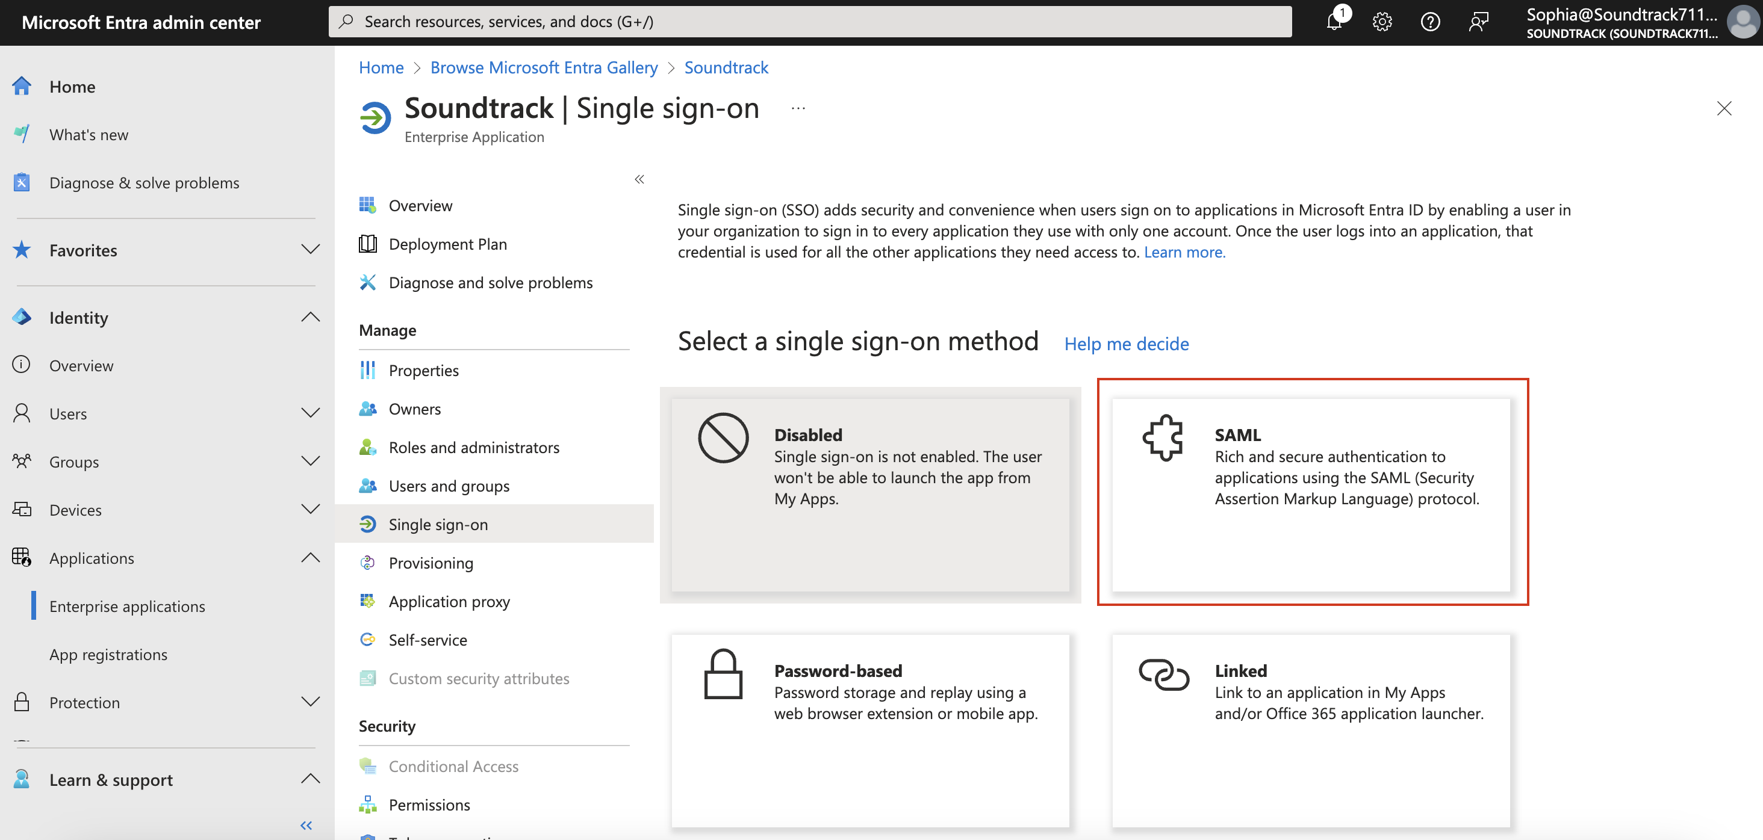Expand the Protection menu chevron
Screen dimensions: 1763x840
click(311, 702)
